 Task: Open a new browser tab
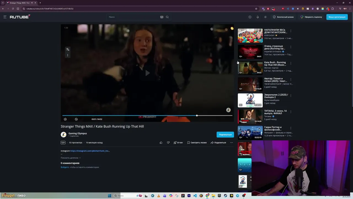40,3
